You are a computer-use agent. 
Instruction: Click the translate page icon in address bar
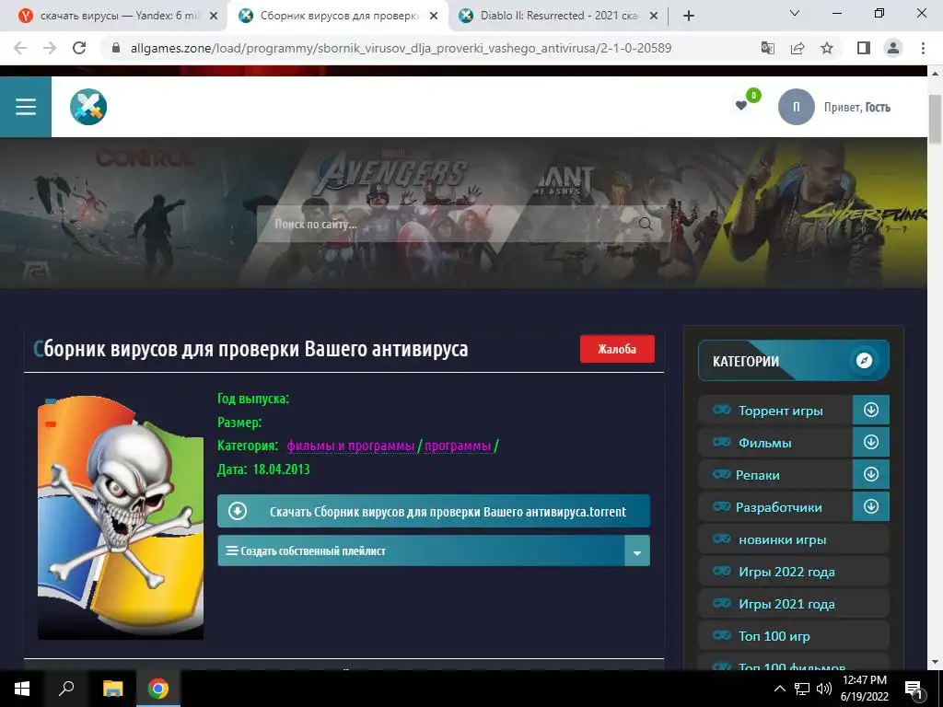[768, 48]
